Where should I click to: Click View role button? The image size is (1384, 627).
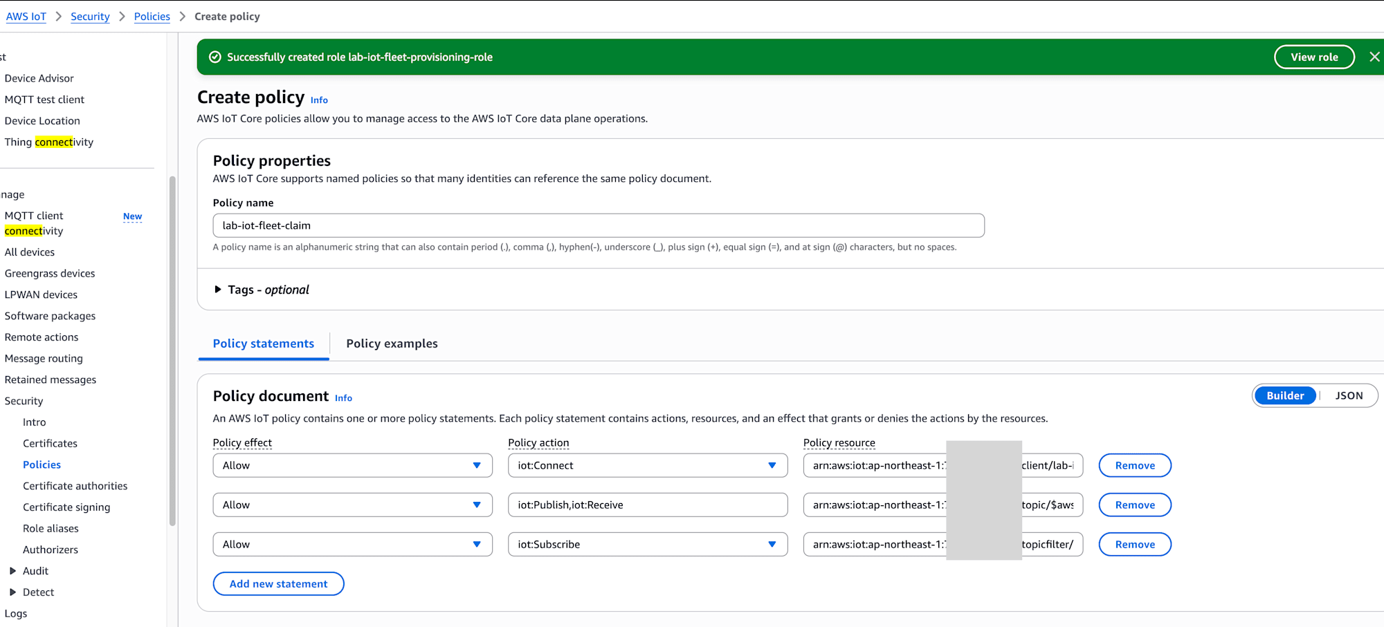(x=1314, y=57)
